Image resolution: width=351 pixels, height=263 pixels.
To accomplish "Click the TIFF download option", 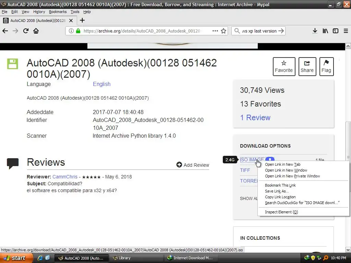I will [245, 170].
